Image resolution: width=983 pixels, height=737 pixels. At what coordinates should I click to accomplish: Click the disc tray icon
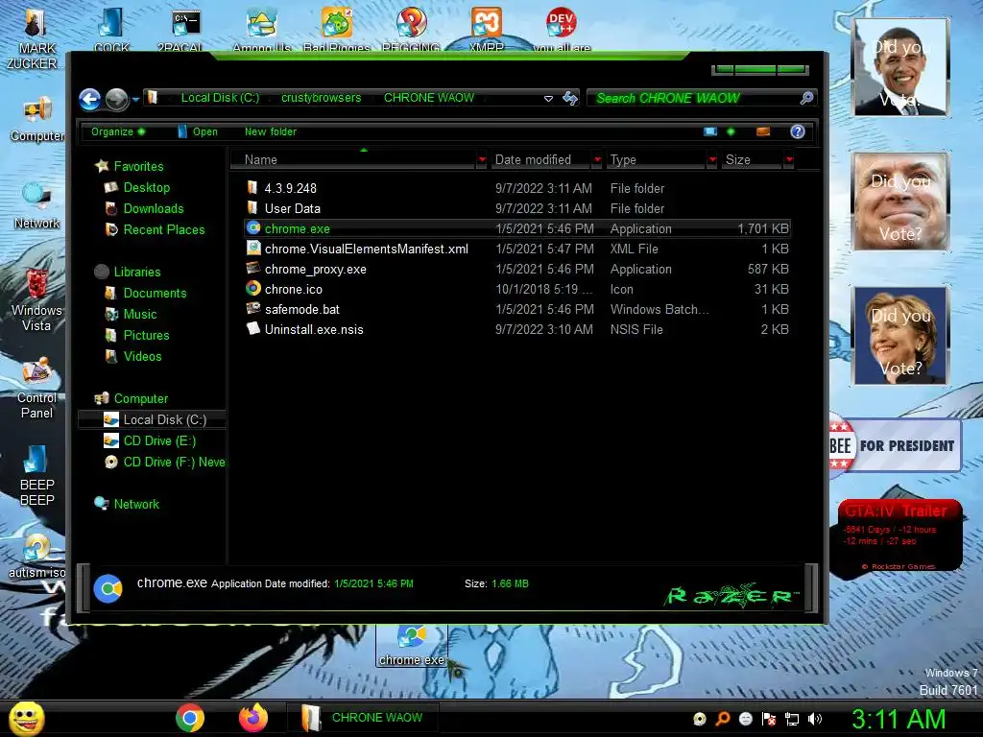[x=700, y=719]
